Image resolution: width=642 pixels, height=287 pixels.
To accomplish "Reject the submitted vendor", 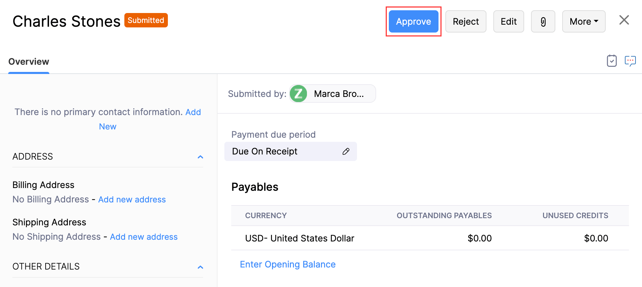I will pos(466,22).
